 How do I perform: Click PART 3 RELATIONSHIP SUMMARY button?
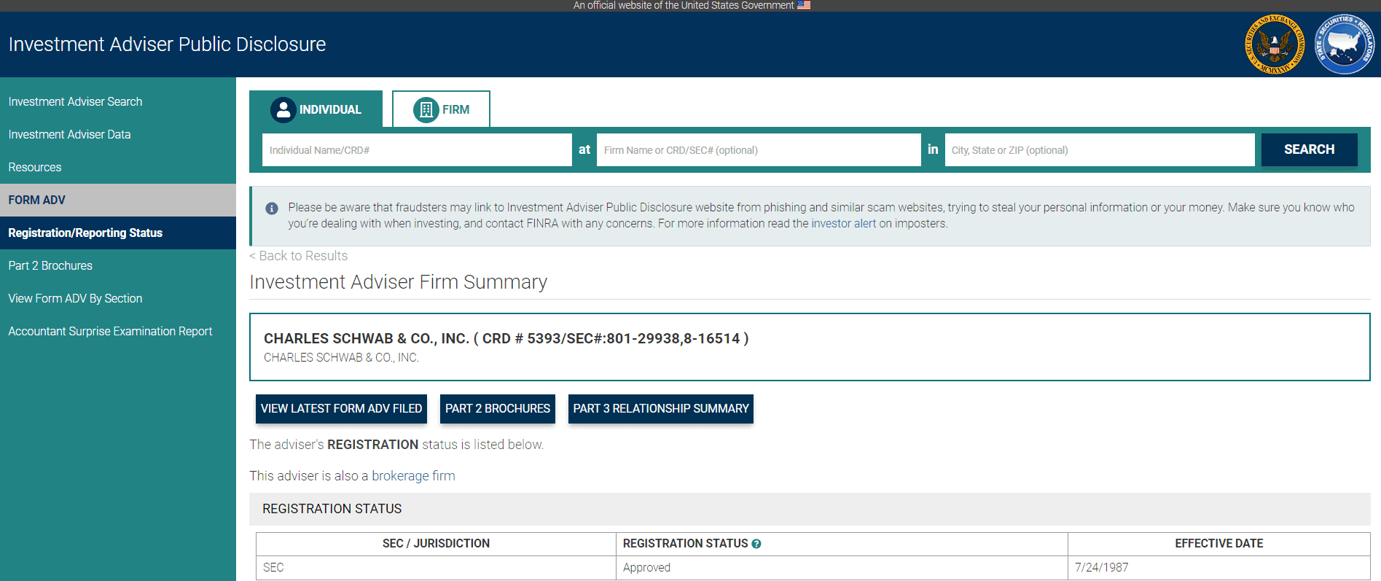[661, 409]
